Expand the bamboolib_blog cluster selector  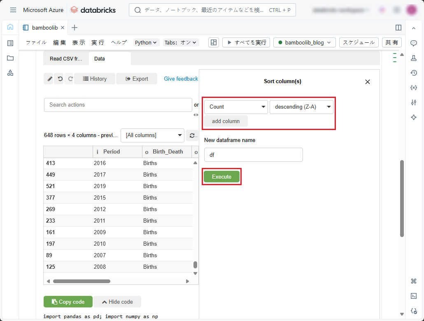pyautogui.click(x=305, y=42)
